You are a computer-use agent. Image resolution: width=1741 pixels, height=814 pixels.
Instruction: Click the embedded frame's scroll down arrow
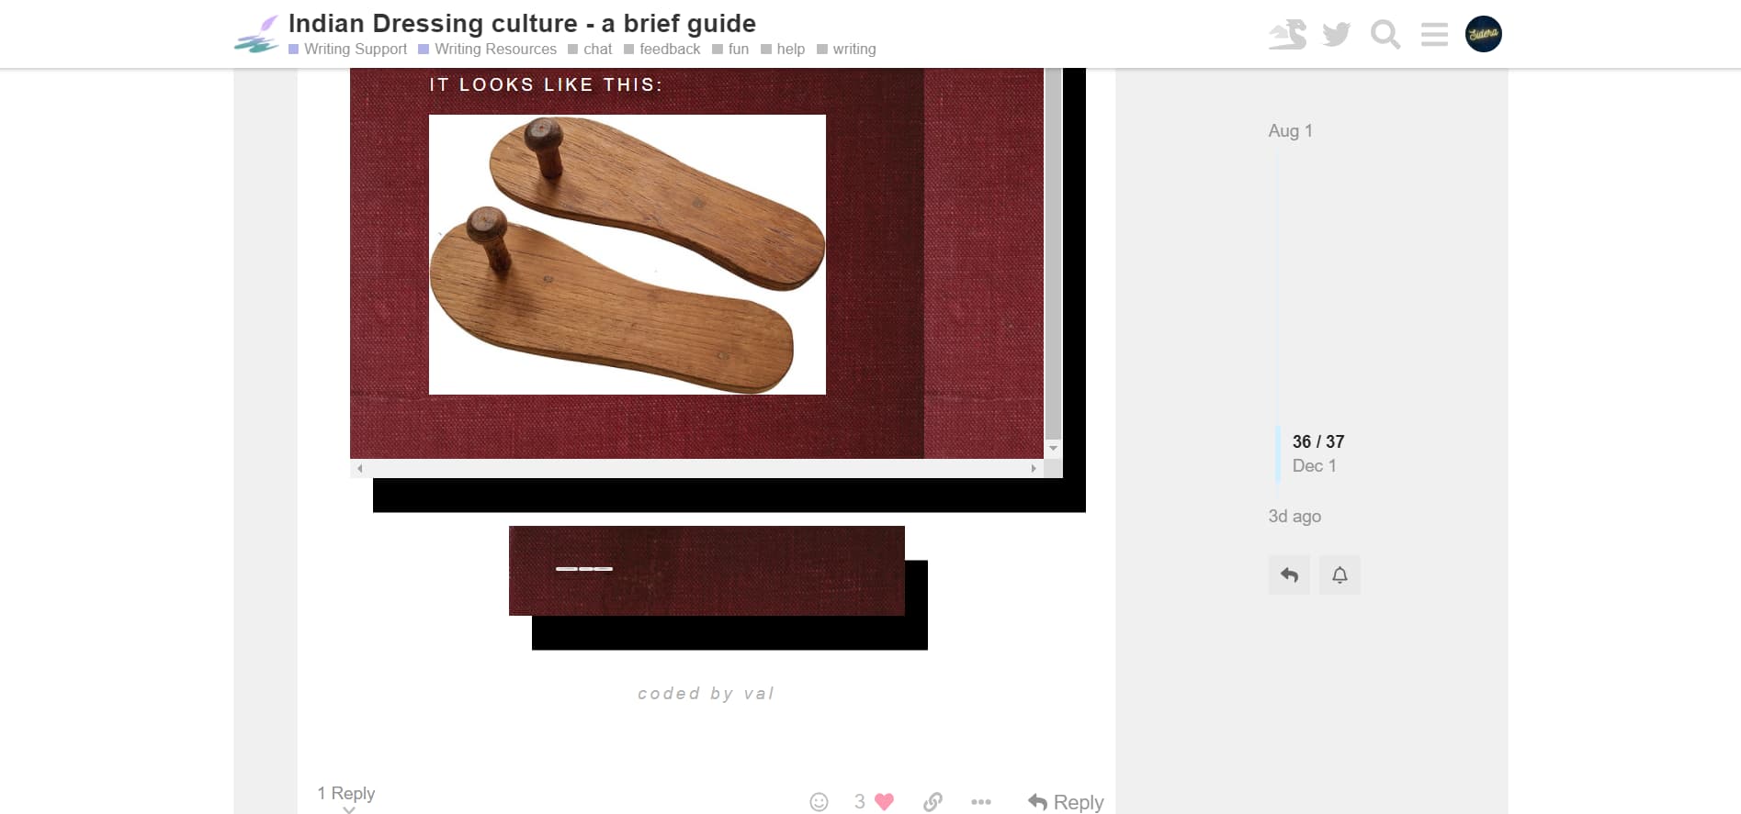click(1054, 449)
